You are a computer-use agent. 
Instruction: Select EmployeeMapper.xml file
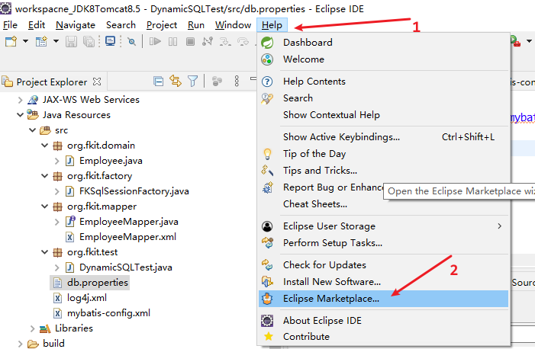[x=127, y=237]
